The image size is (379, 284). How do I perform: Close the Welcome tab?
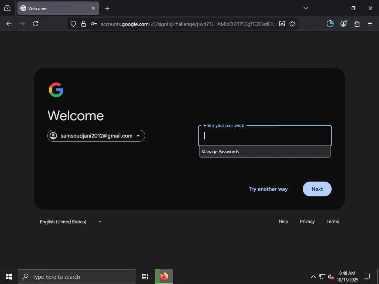click(93, 8)
